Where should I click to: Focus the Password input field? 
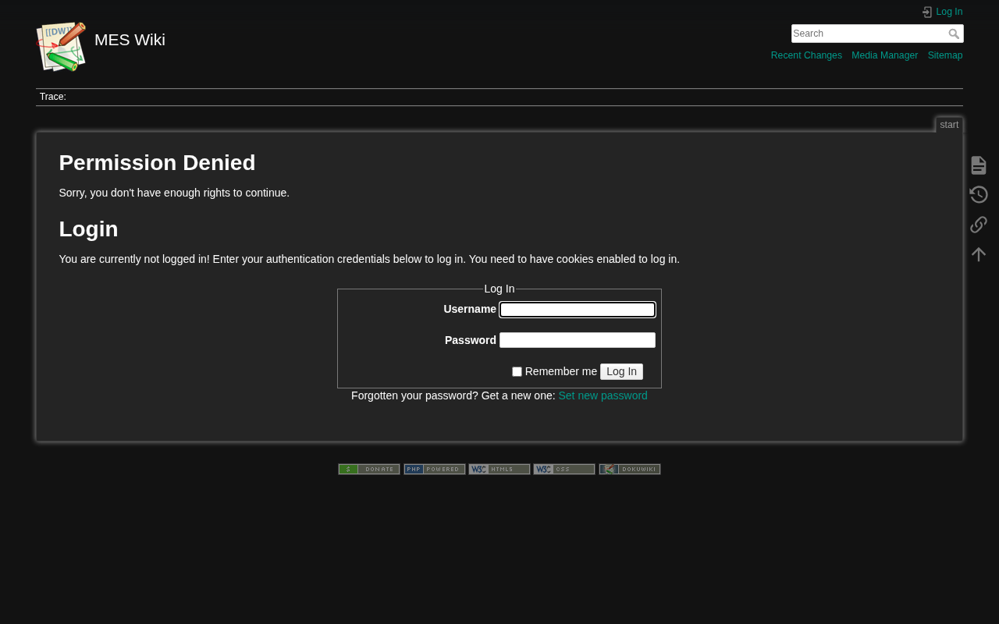click(578, 340)
